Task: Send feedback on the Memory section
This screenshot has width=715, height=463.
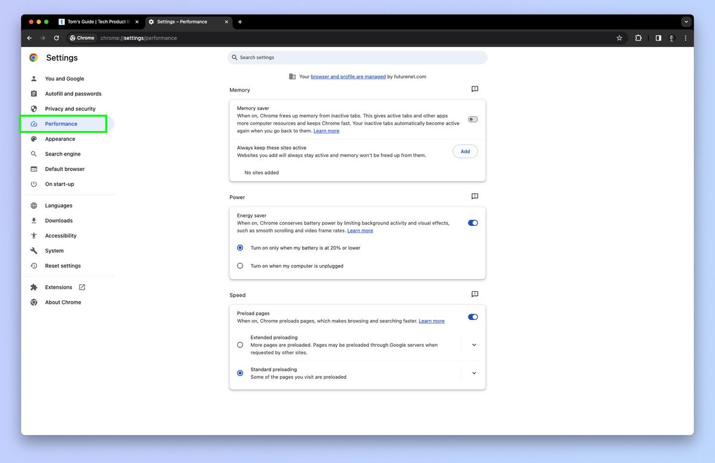Action: click(x=474, y=89)
